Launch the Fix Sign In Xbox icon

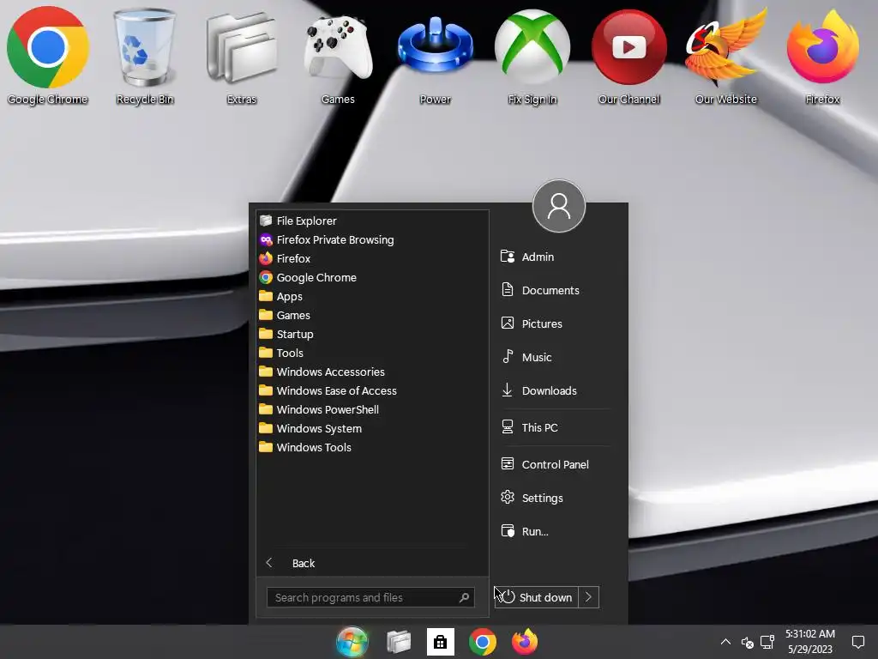tap(532, 56)
